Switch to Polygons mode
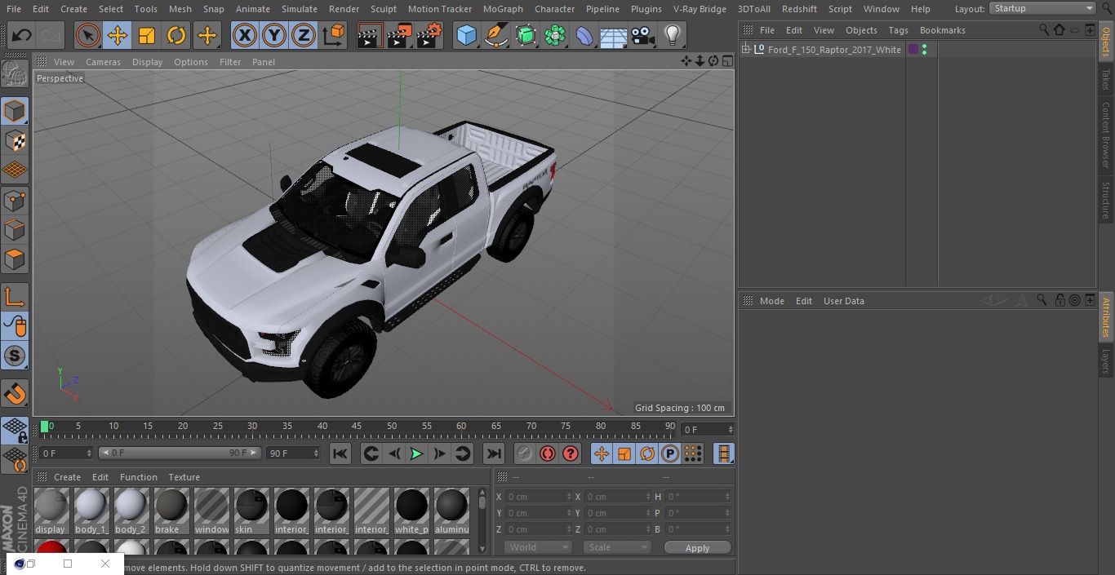Screen dimensions: 1115x575 15,259
